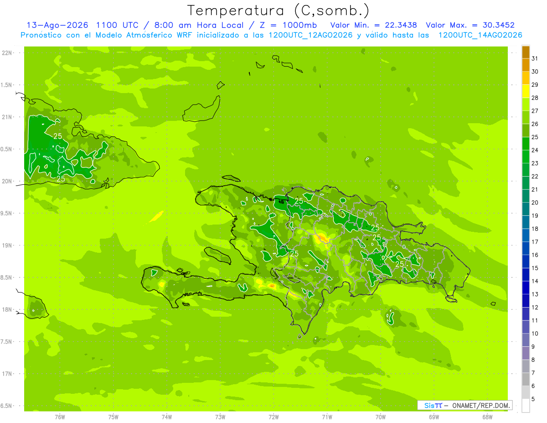Click the '73W' longitude label
Screen dimensions: 547x423
[x=220, y=417]
